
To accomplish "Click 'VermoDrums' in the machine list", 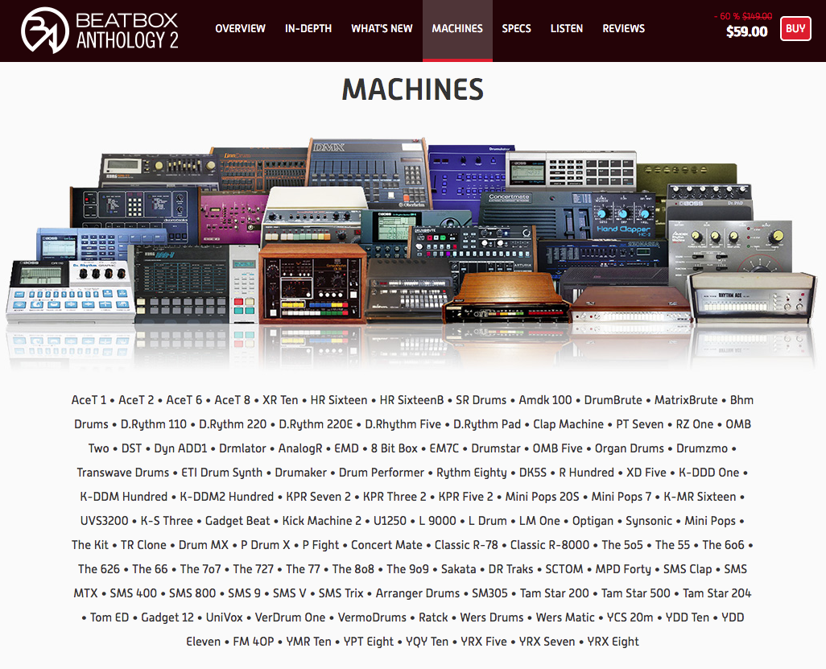I will point(372,618).
